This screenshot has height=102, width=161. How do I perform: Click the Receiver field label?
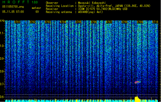point(52,9)
